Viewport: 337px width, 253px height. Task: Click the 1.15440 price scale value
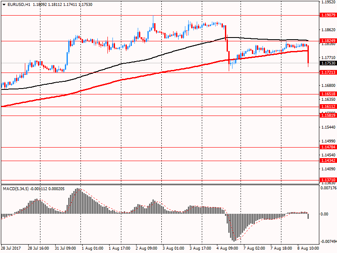coord(329,127)
